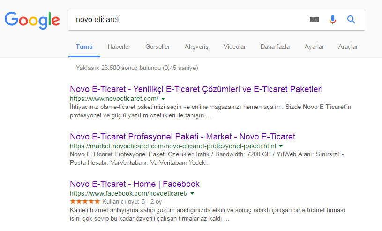Open Novo E-Ticaret Home Facebook result
Screen dimensions: 382x231
pos(135,184)
